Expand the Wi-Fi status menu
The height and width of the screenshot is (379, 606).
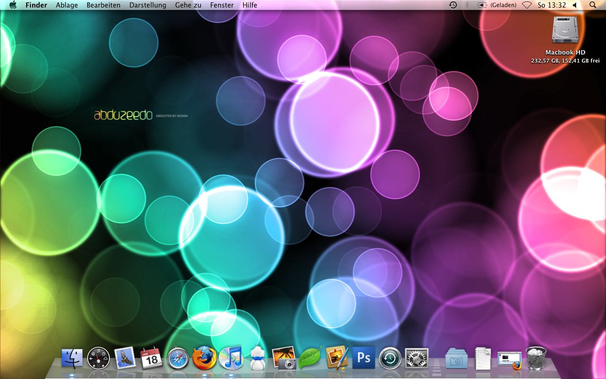pos(527,5)
